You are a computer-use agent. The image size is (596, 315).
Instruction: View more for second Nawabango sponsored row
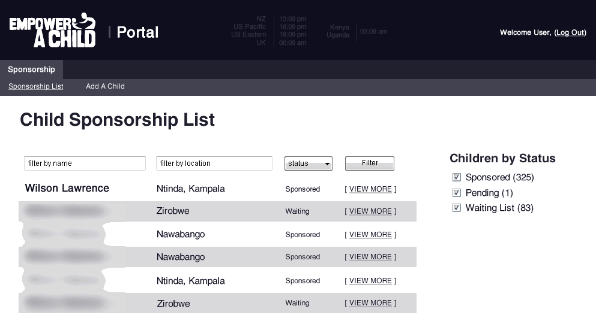pos(370,257)
